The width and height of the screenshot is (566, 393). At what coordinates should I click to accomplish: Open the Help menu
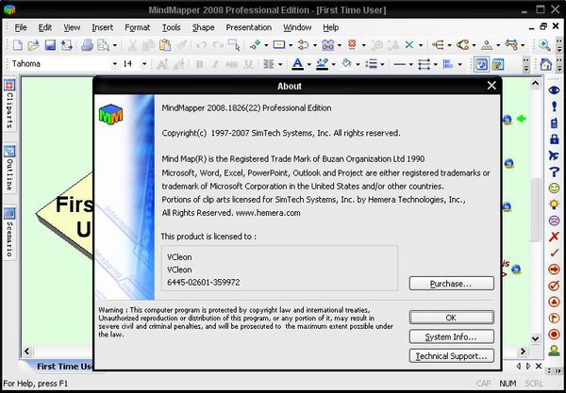pyautogui.click(x=331, y=27)
